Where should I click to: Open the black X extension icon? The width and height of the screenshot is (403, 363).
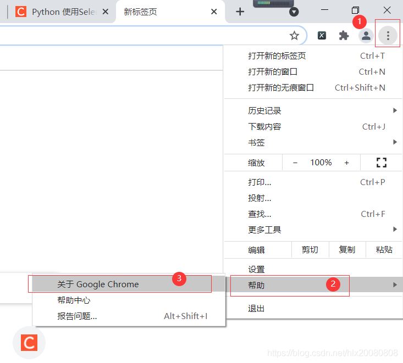322,36
